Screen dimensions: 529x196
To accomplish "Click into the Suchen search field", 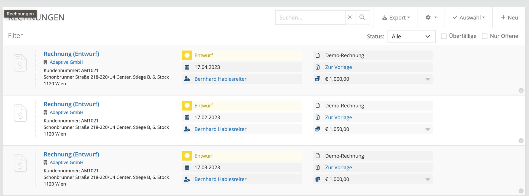I will [310, 18].
